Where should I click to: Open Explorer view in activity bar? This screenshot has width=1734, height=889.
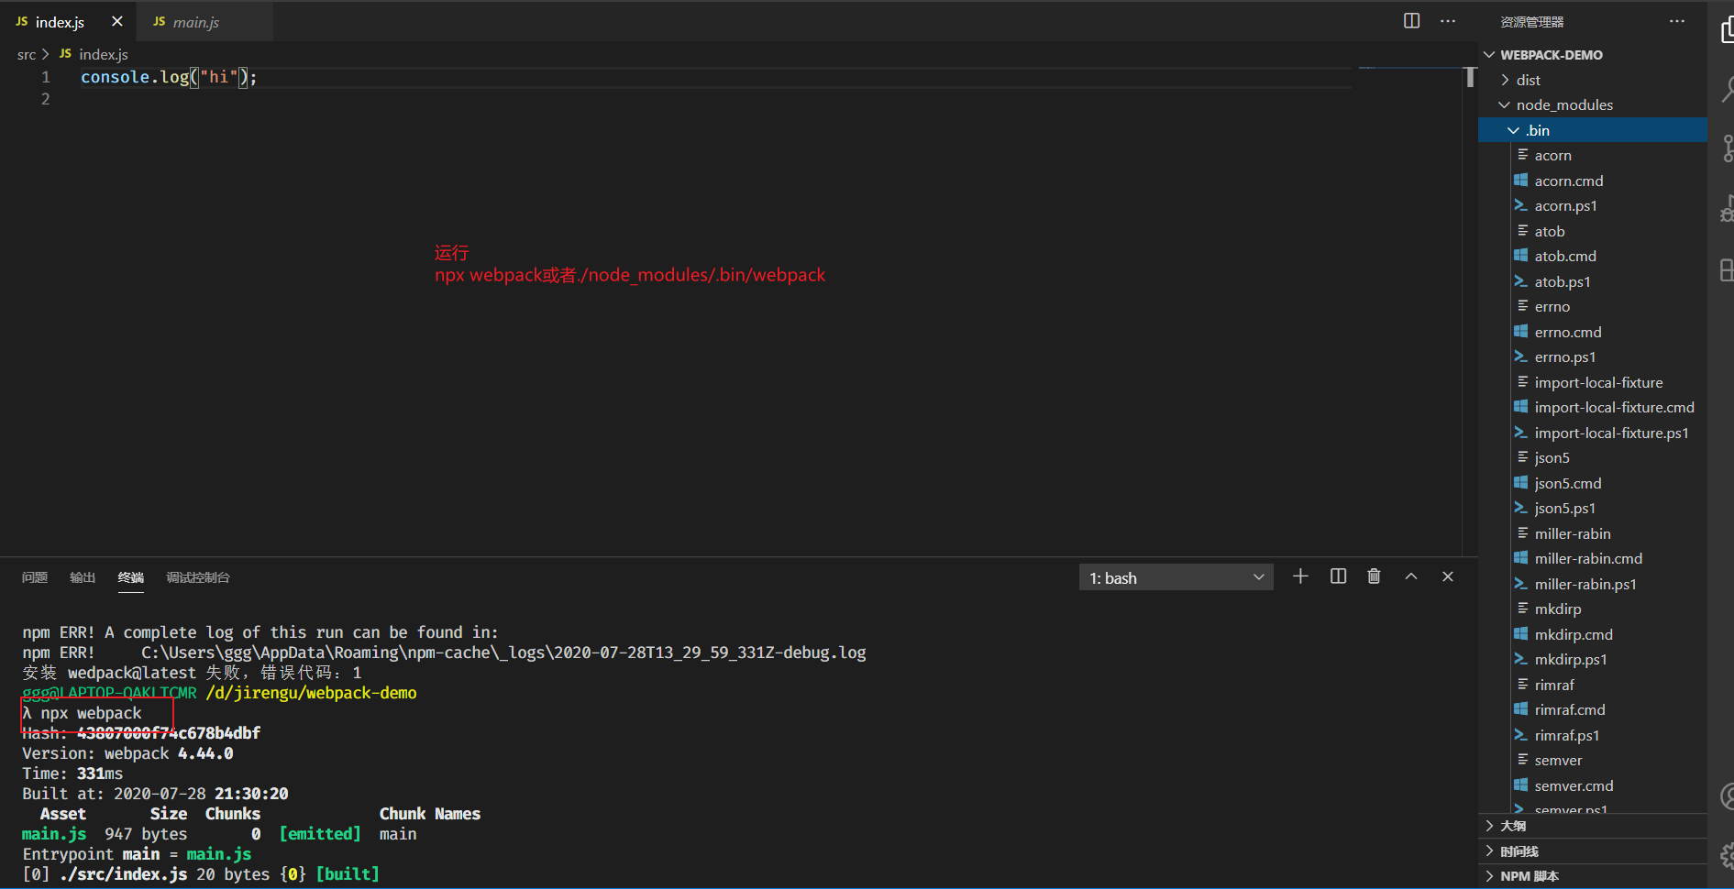(x=1727, y=30)
